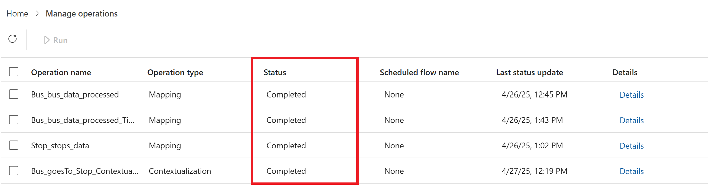Check the Bus_bus_data_processed_Ti... row checkbox
This screenshot has width=708, height=192.
pos(14,120)
